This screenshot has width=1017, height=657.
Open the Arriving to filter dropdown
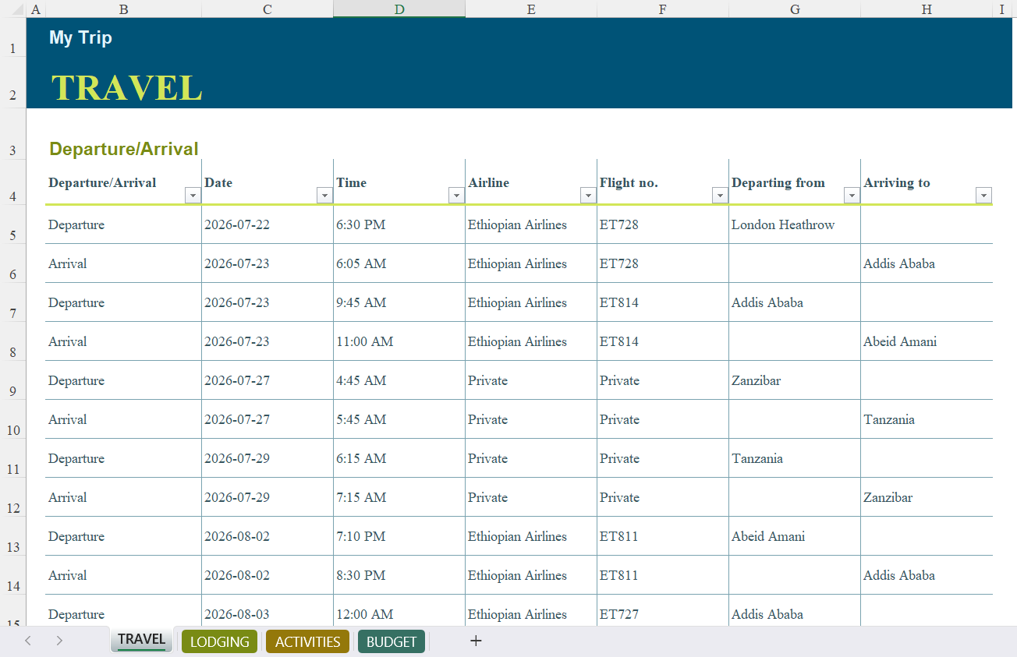point(983,196)
